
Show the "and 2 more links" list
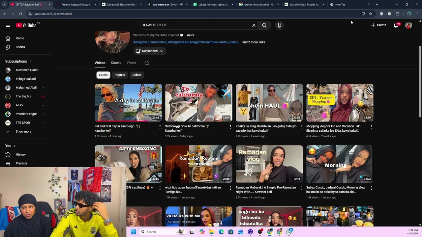click(254, 42)
